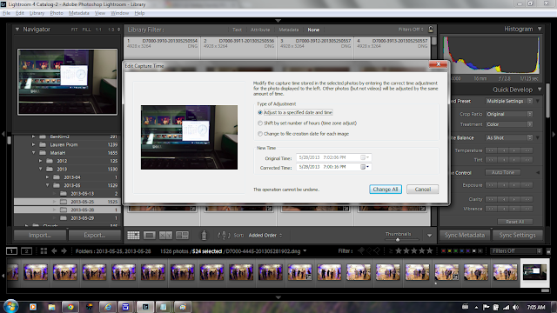Screen dimensions: 557x313
Task: Click Sync Metadata button
Action: pyautogui.click(x=465, y=235)
